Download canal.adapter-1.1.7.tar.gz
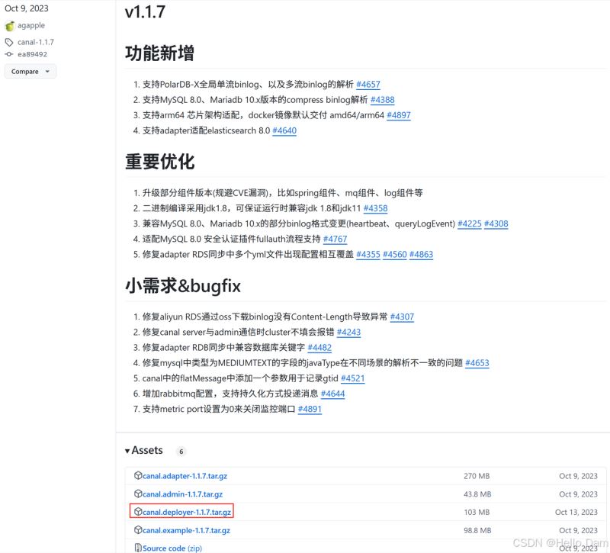Image resolution: width=610 pixels, height=553 pixels. coord(185,476)
